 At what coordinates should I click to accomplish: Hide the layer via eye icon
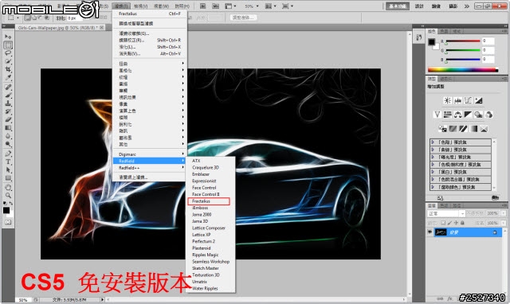pos(430,232)
